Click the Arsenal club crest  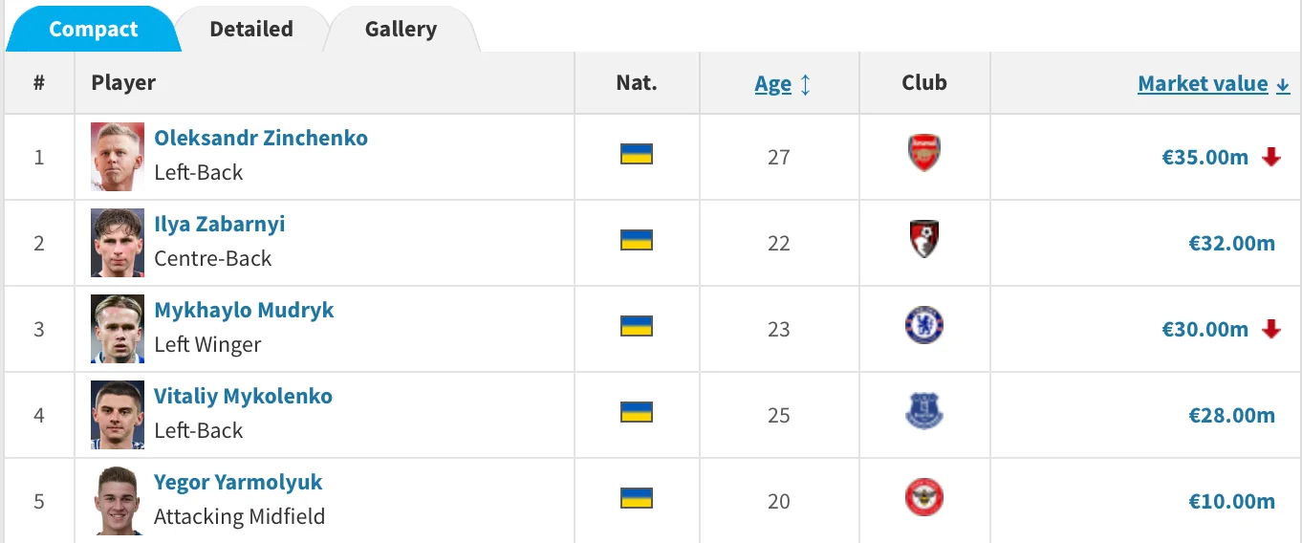(x=923, y=153)
